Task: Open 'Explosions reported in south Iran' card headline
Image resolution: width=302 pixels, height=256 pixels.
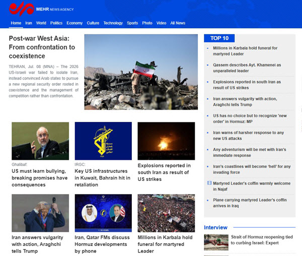Action: coord(164,172)
